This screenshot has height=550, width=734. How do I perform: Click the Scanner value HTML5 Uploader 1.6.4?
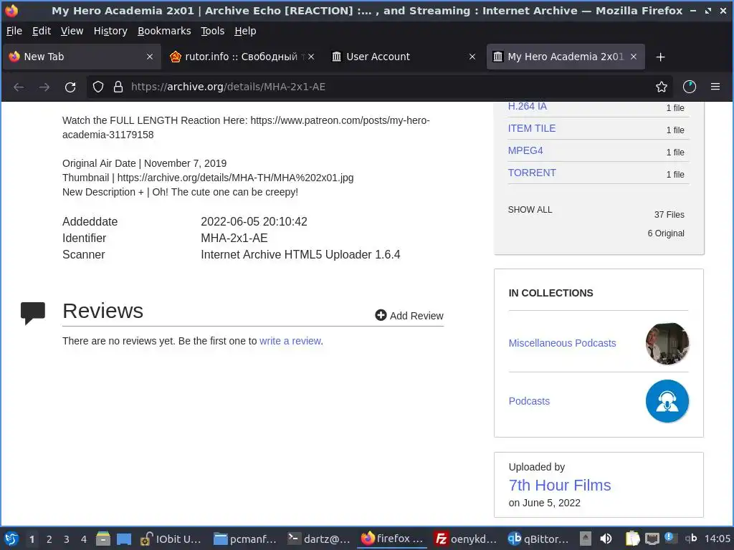pos(300,254)
